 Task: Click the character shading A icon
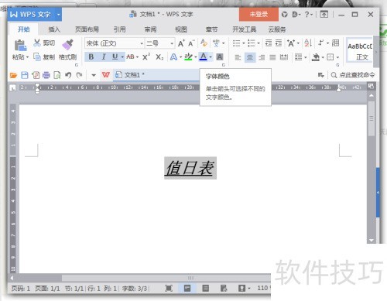220,56
